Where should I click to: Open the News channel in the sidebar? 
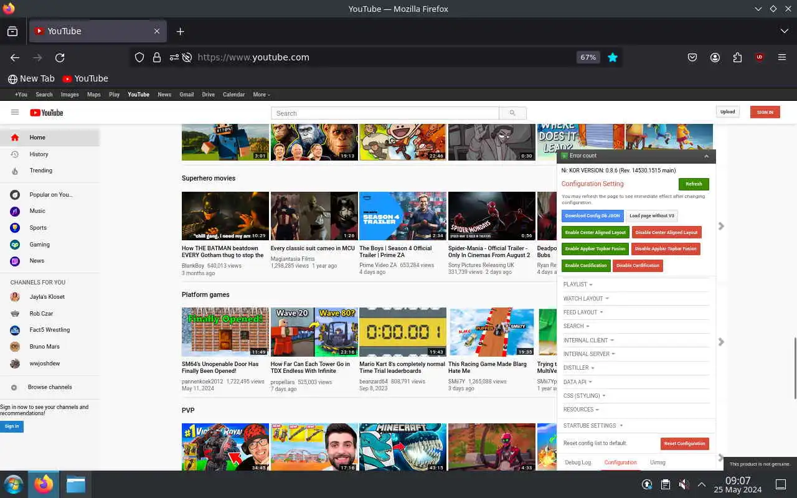(37, 260)
